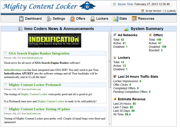The height and width of the screenshot is (129, 180).
Task: Click the Lockers padlock icon in navigation
Action: click(93, 19)
